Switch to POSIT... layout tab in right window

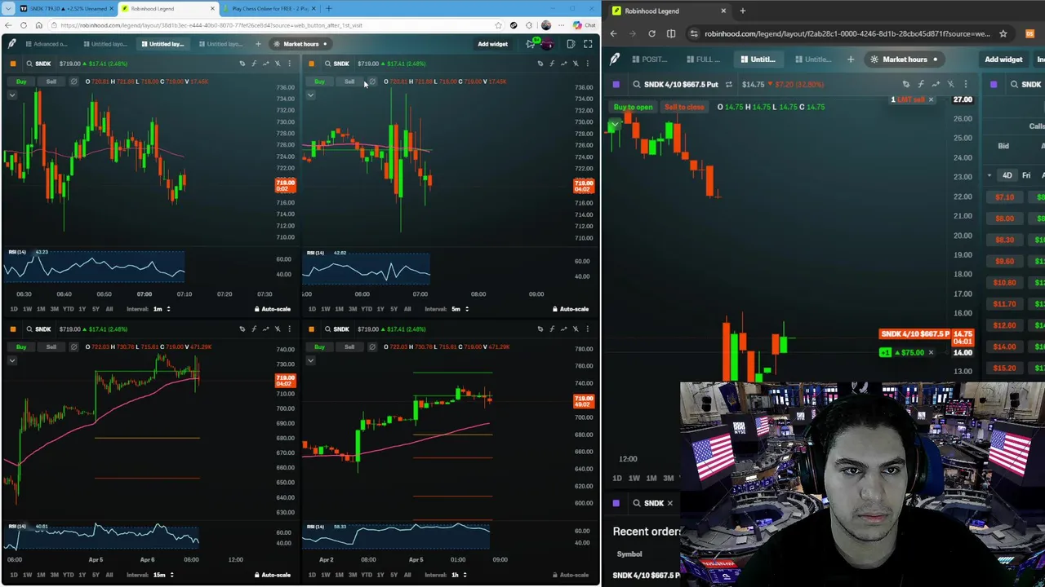tap(649, 59)
